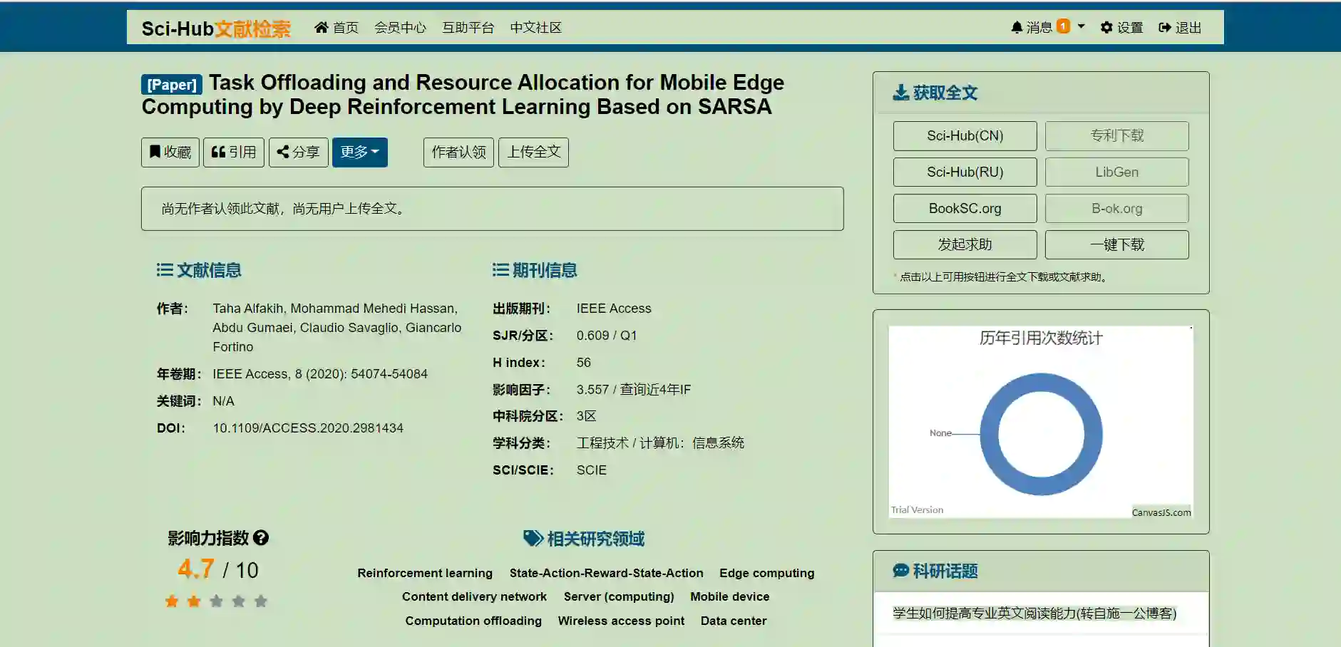Open the 互助平台 menu item
Screen dimensions: 1341x647
coord(468,28)
